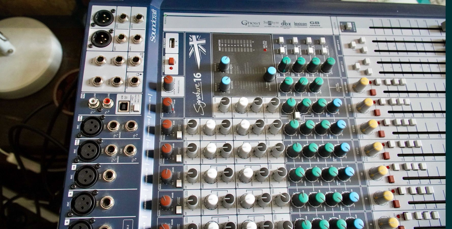The height and width of the screenshot is (229, 452).
Task: Click the blue PARAM 1 Reverb knob
Action: 225,84
